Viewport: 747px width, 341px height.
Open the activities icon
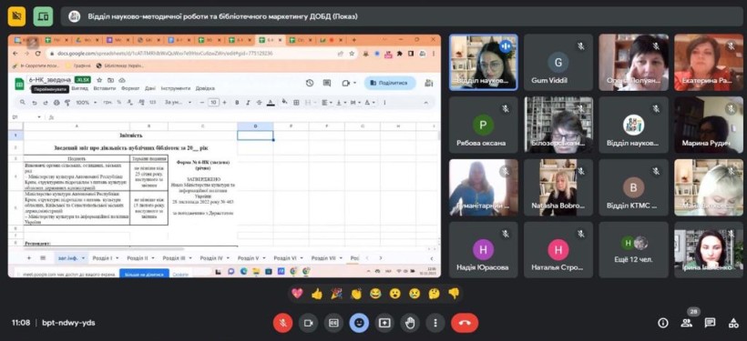pyautogui.click(x=733, y=324)
